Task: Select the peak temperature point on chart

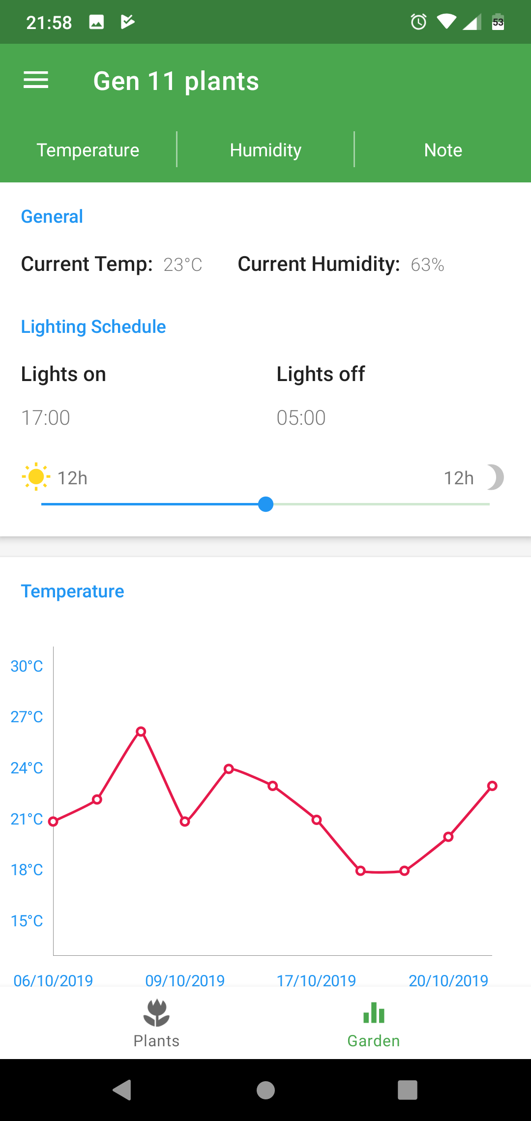Action: coord(141,732)
